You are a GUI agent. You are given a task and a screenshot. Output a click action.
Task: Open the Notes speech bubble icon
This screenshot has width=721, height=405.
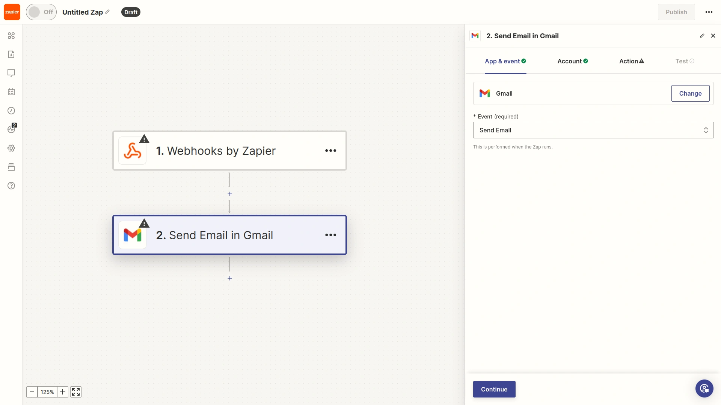(x=11, y=73)
